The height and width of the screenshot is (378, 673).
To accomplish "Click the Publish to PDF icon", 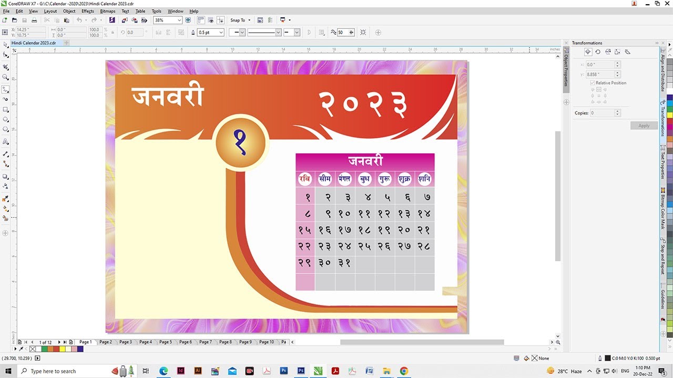I will (x=144, y=20).
